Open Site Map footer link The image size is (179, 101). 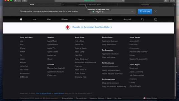click(x=118, y=98)
